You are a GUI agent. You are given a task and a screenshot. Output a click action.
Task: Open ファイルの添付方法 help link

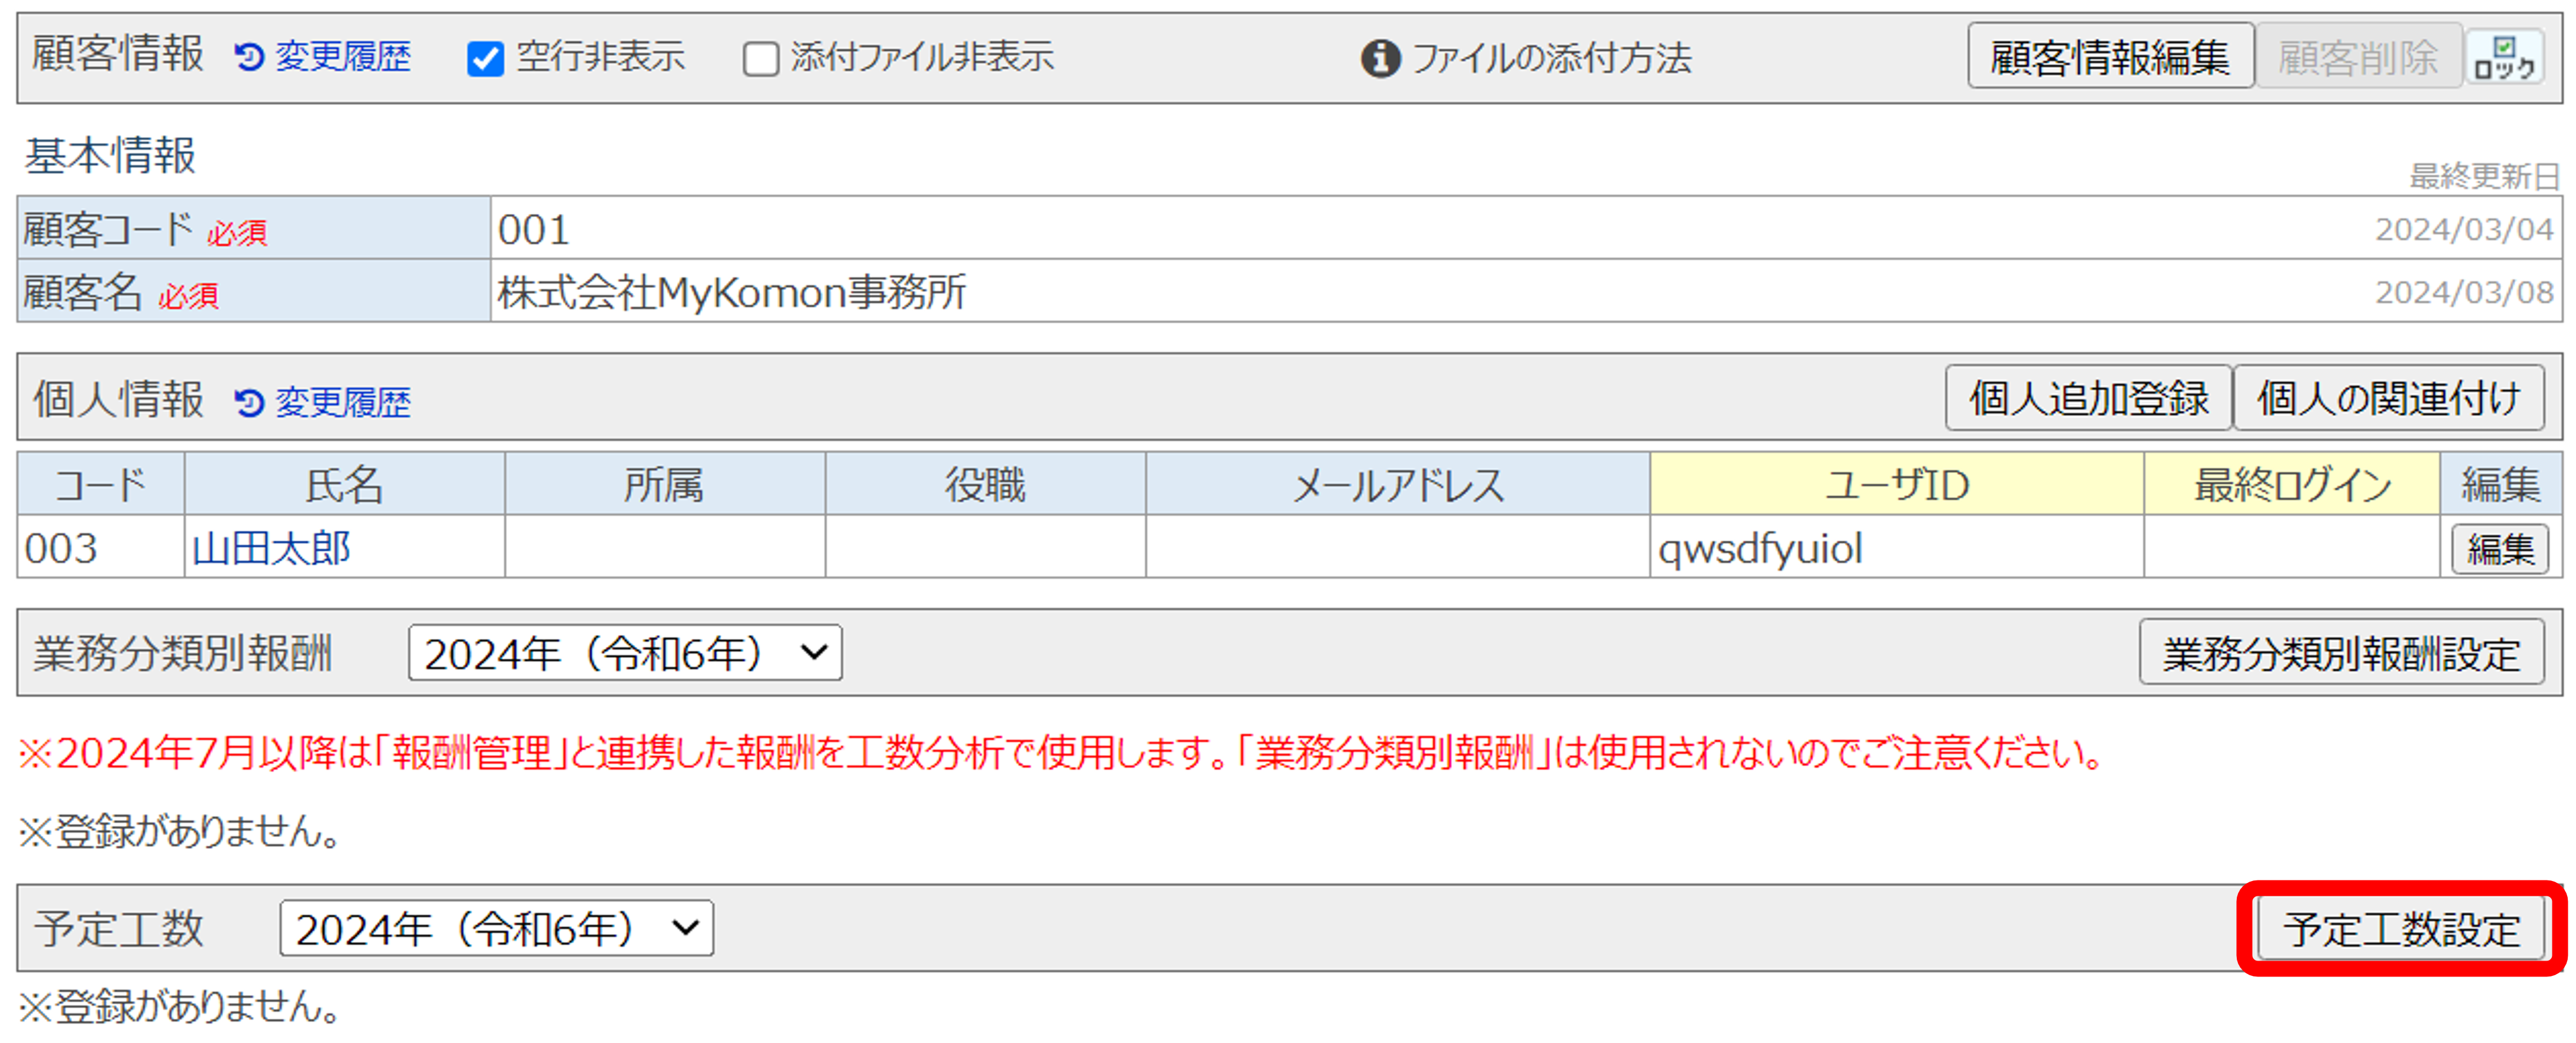pos(1551,58)
